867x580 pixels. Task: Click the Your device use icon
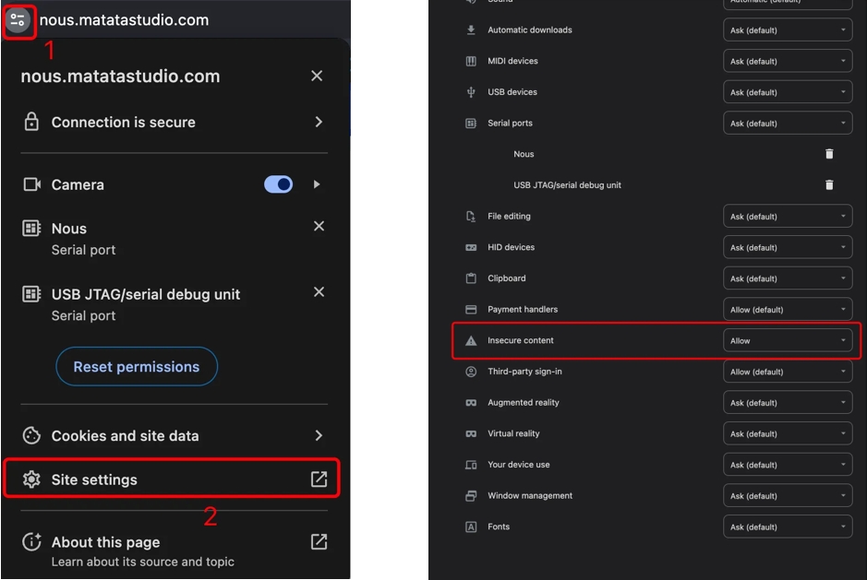point(471,465)
